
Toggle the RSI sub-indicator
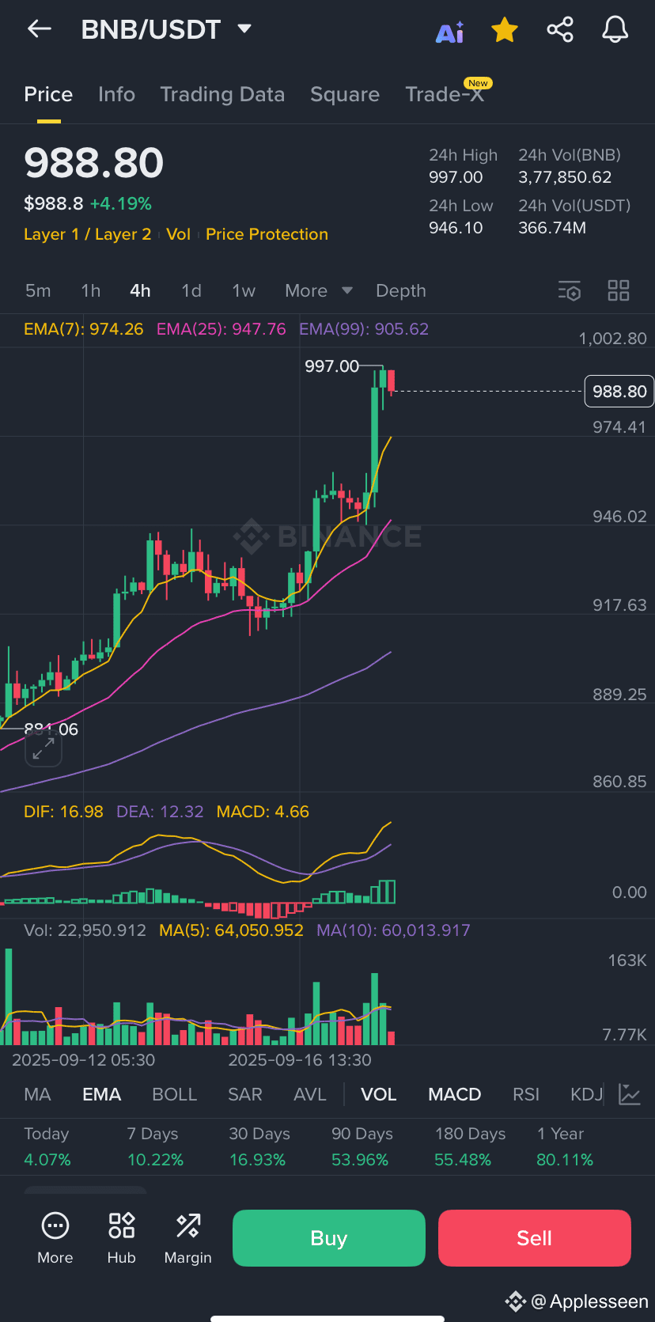click(x=526, y=1094)
